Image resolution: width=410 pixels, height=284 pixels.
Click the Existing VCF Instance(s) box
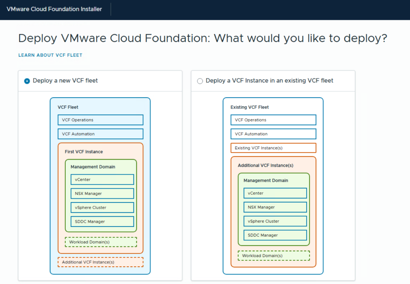point(273,148)
